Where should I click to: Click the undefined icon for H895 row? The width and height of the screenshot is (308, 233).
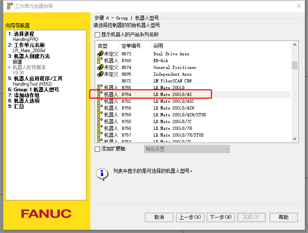tap(100, 74)
